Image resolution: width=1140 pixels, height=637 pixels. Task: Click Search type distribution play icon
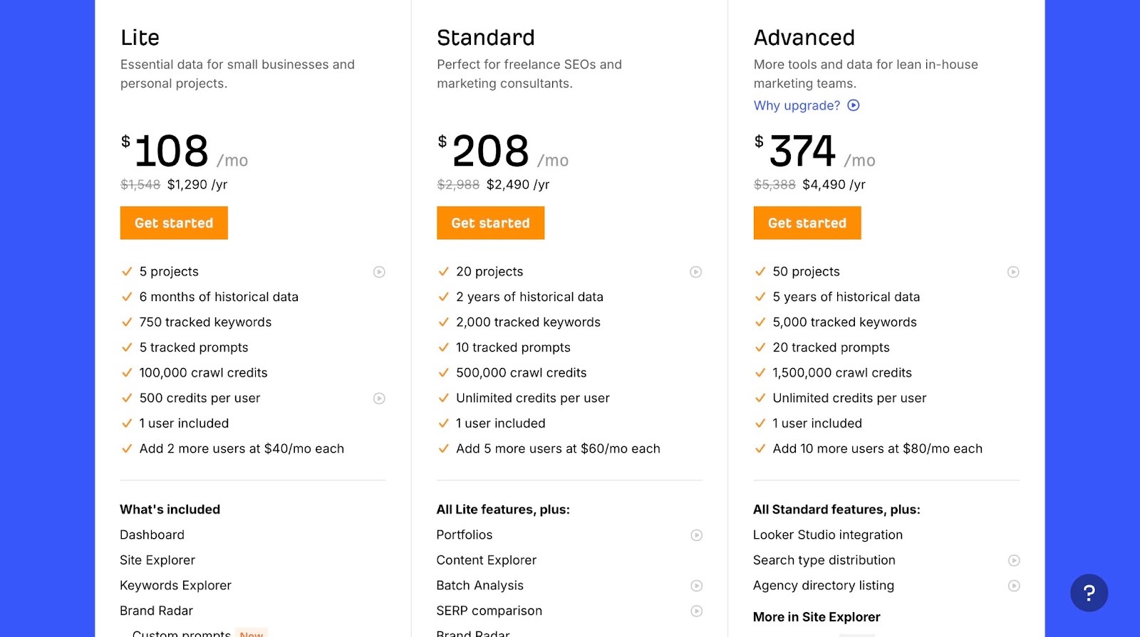click(1014, 561)
